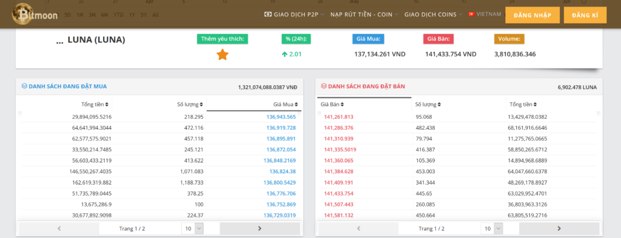Click buy price 136,824.38
The width and height of the screenshot is (621, 238).
(283, 171)
